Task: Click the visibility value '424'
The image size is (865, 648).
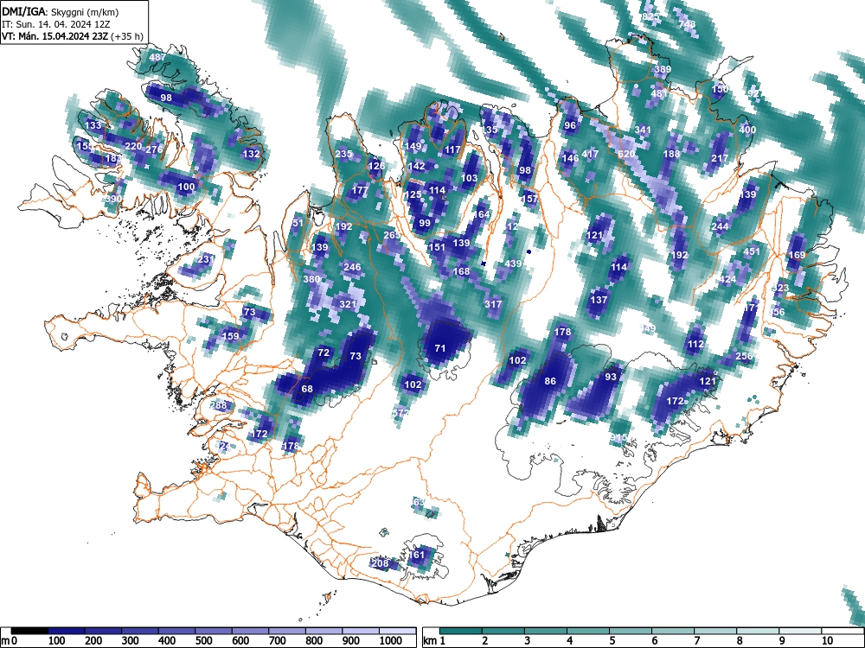Action: 727,279
